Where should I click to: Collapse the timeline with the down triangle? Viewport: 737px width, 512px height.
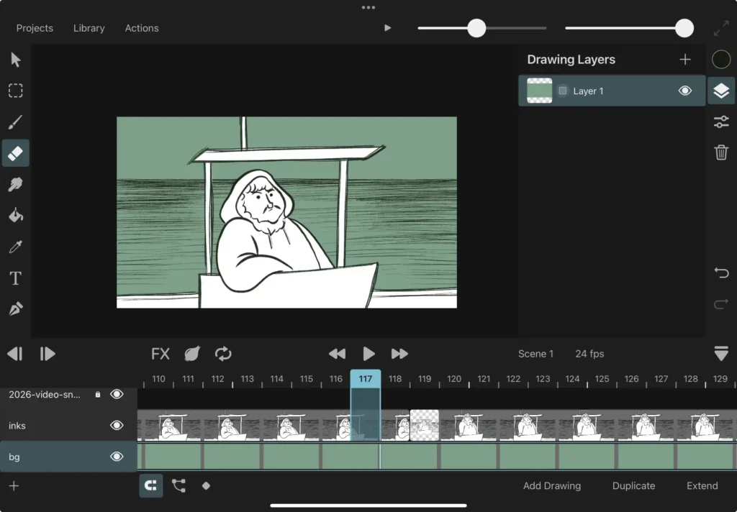tap(721, 353)
